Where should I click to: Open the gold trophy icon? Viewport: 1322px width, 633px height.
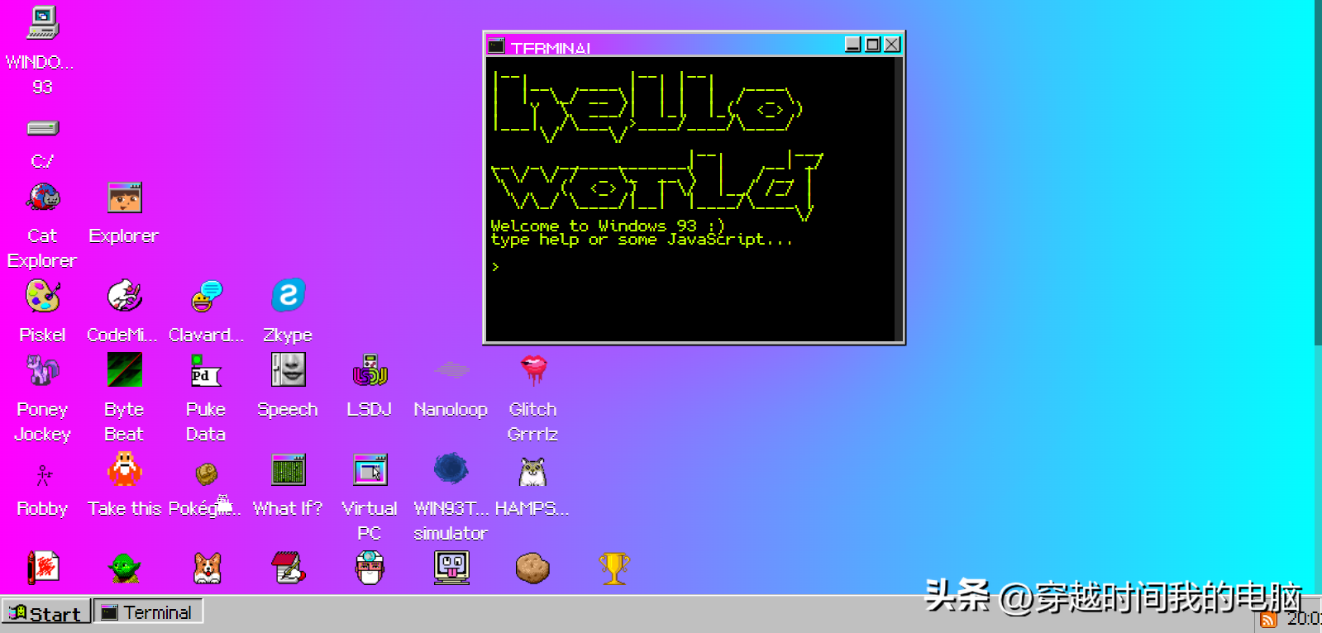click(613, 569)
